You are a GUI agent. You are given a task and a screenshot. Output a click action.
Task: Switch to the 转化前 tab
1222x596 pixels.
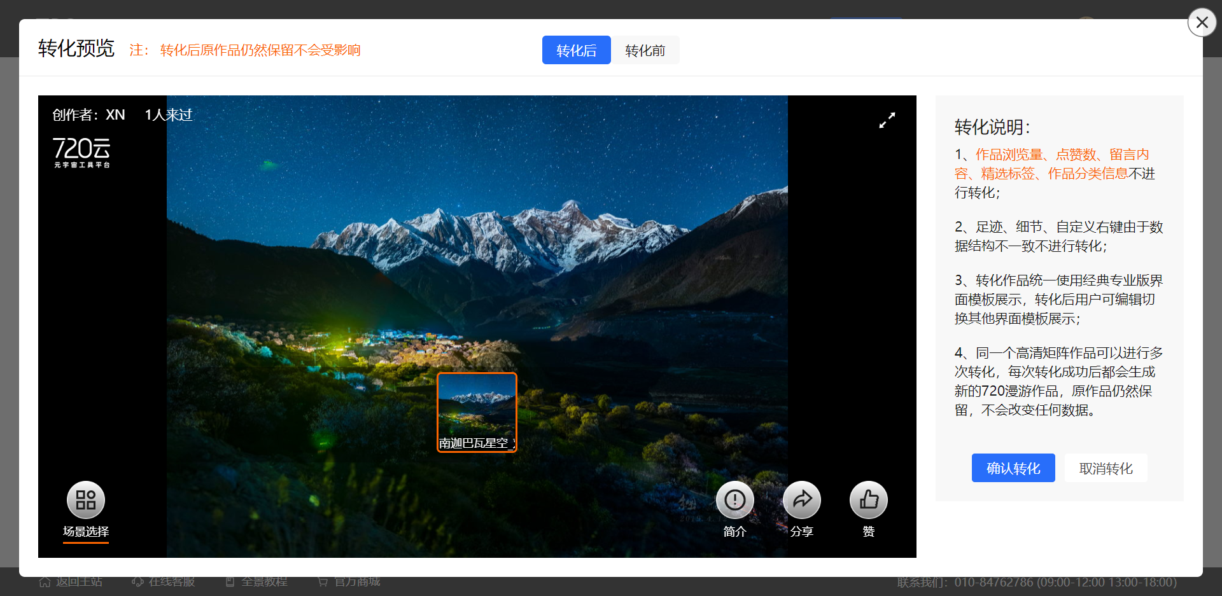645,50
